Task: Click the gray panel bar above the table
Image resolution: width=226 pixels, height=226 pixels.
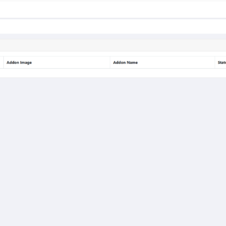Action: [113, 45]
